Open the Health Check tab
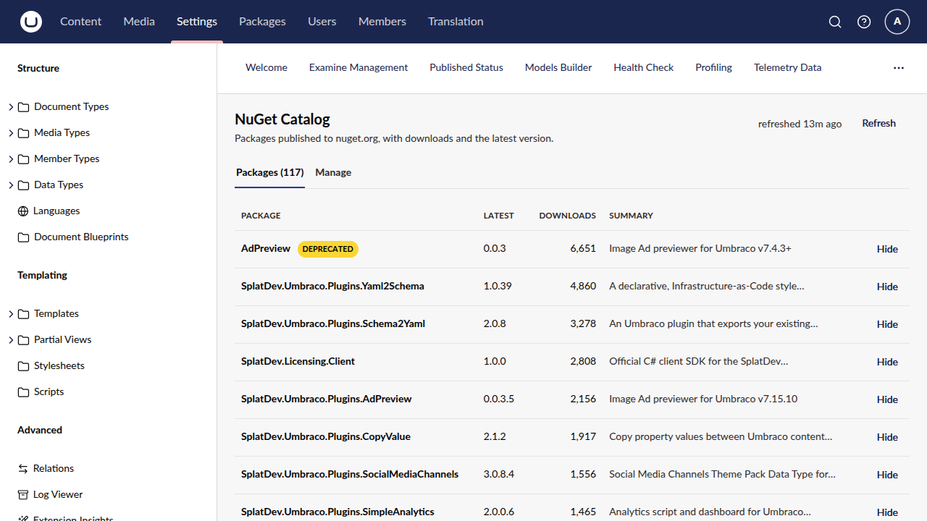 click(644, 67)
